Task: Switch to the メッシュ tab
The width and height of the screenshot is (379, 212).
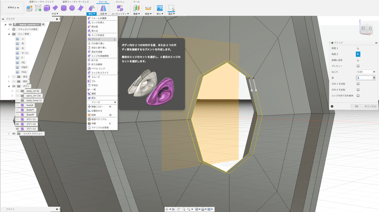Action: (120, 2)
